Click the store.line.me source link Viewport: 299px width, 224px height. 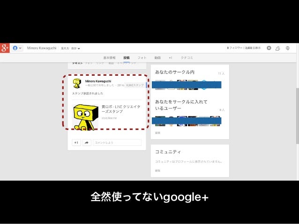[x=109, y=118]
